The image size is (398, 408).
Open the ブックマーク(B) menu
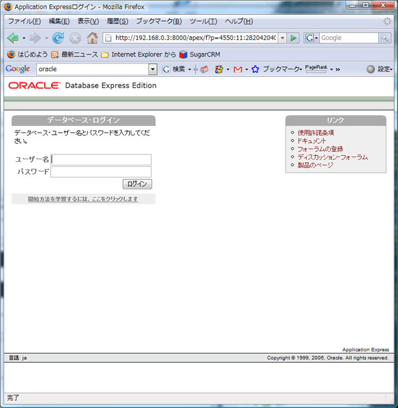(159, 22)
